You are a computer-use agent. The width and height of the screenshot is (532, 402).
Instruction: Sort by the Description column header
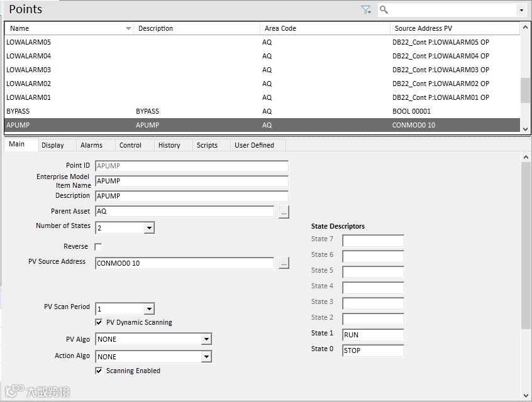click(197, 28)
